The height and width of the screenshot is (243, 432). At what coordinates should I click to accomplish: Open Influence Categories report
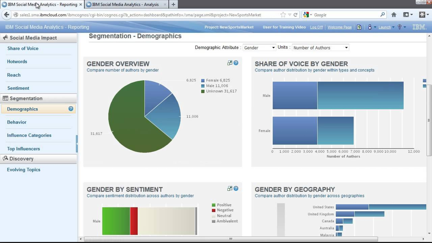click(x=29, y=135)
